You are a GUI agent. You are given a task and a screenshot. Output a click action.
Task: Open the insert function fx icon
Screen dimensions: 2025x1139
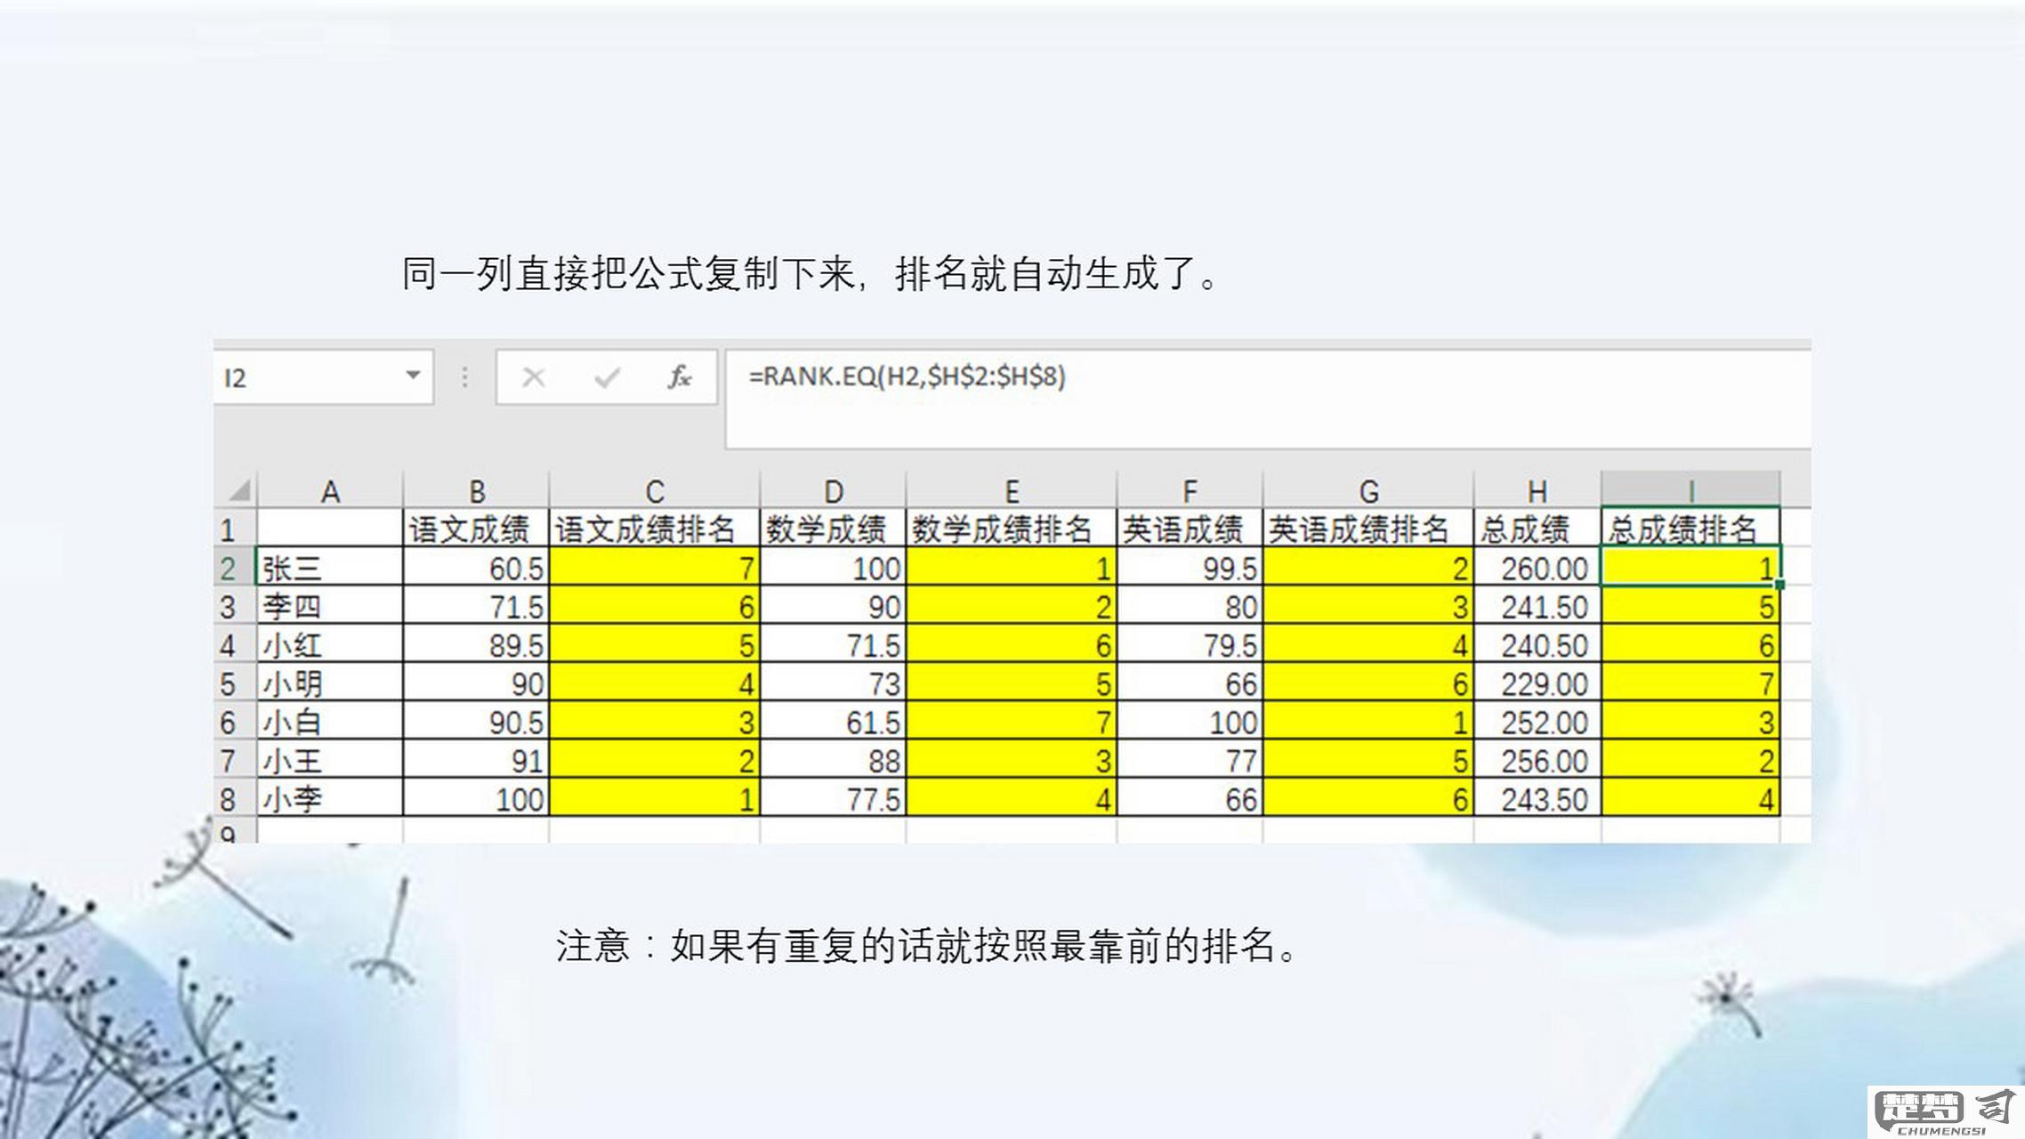click(680, 377)
